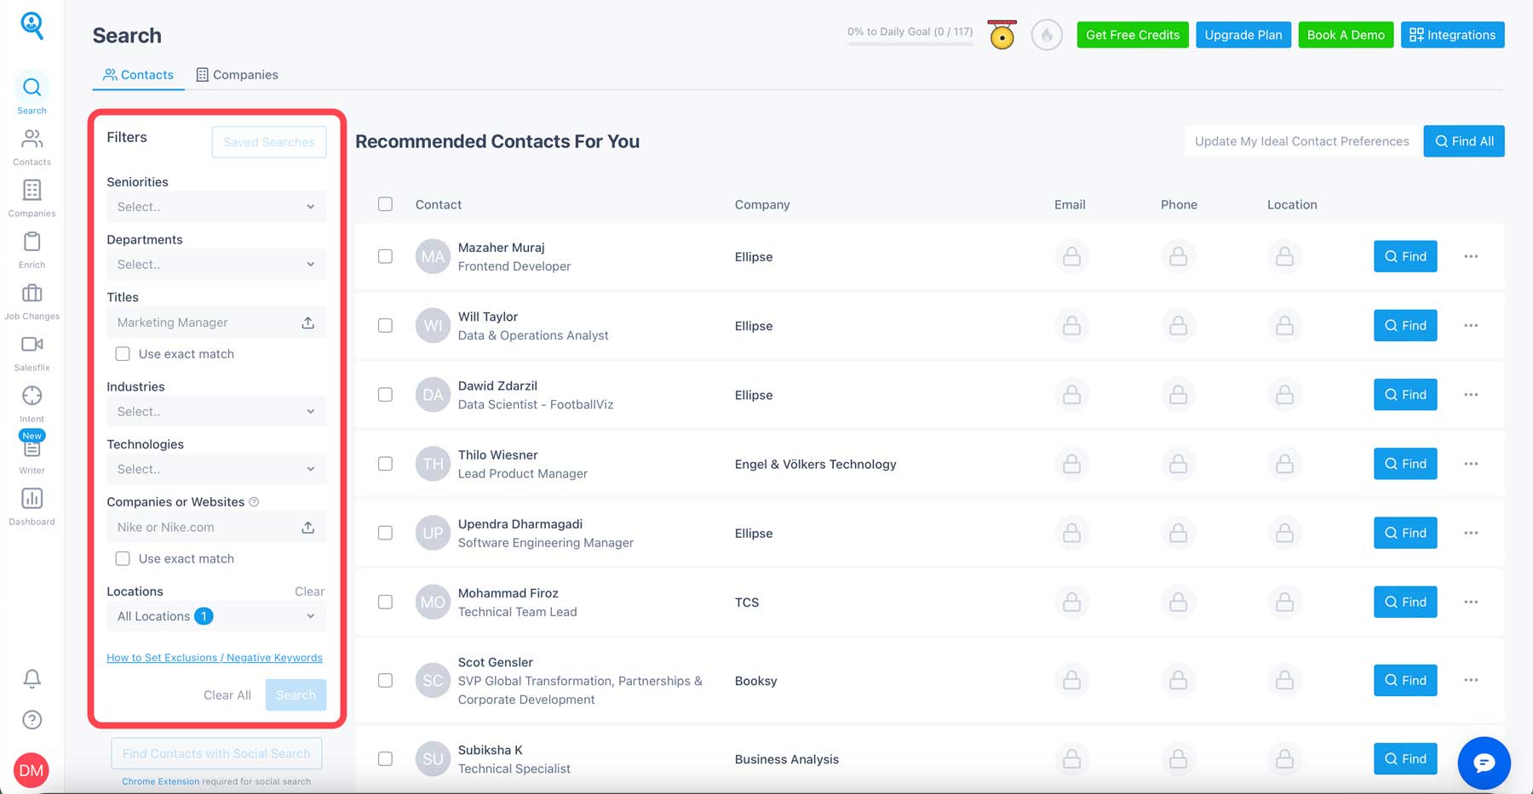Screen dimensions: 1533x794
Task: Open How to Set Exclusions / Negative Keywords
Action: pyautogui.click(x=214, y=657)
